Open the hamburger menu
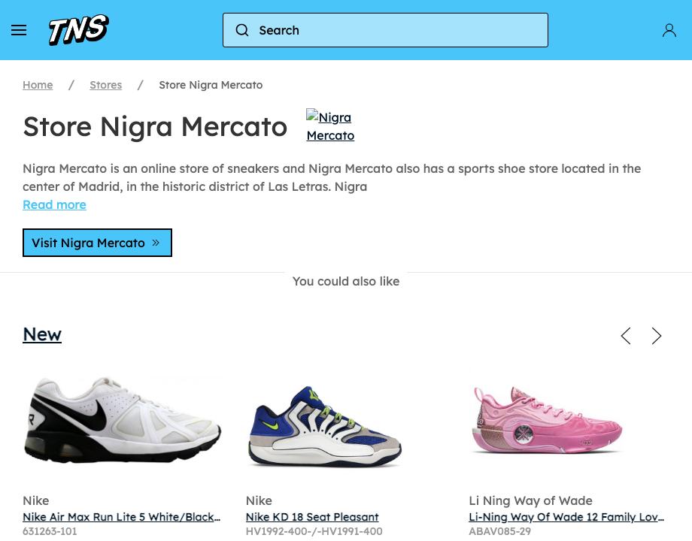This screenshot has height=541, width=692. (x=19, y=30)
